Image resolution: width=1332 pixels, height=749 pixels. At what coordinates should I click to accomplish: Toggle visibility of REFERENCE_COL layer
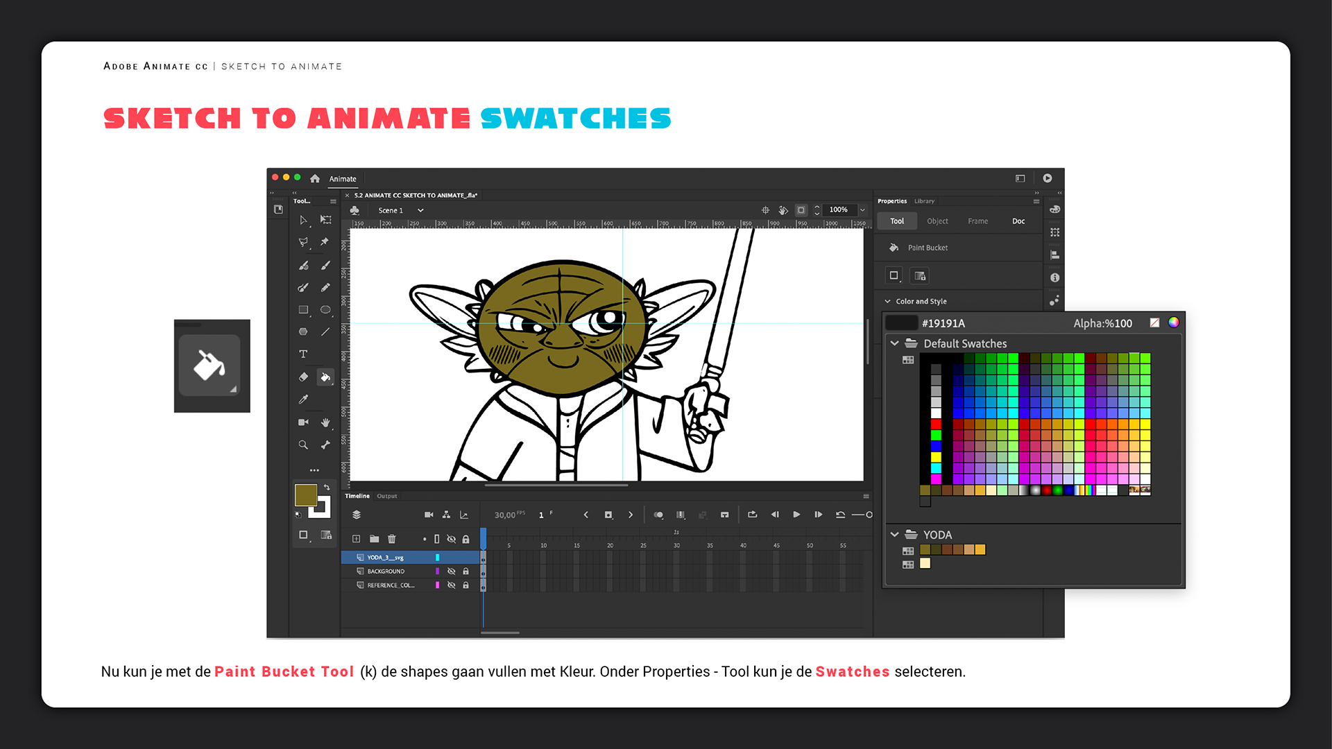point(451,585)
